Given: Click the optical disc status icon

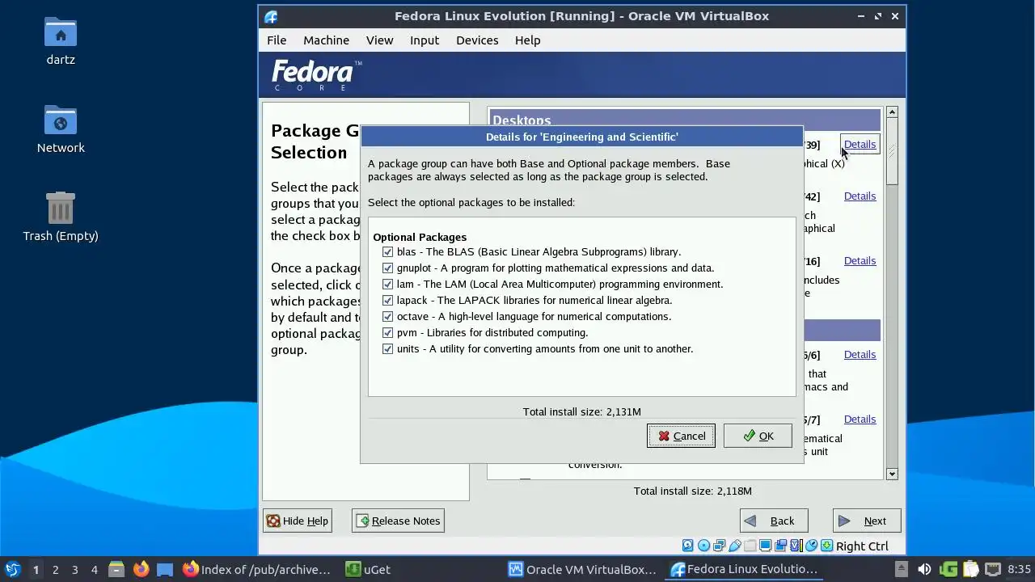Looking at the screenshot, I should point(703,546).
